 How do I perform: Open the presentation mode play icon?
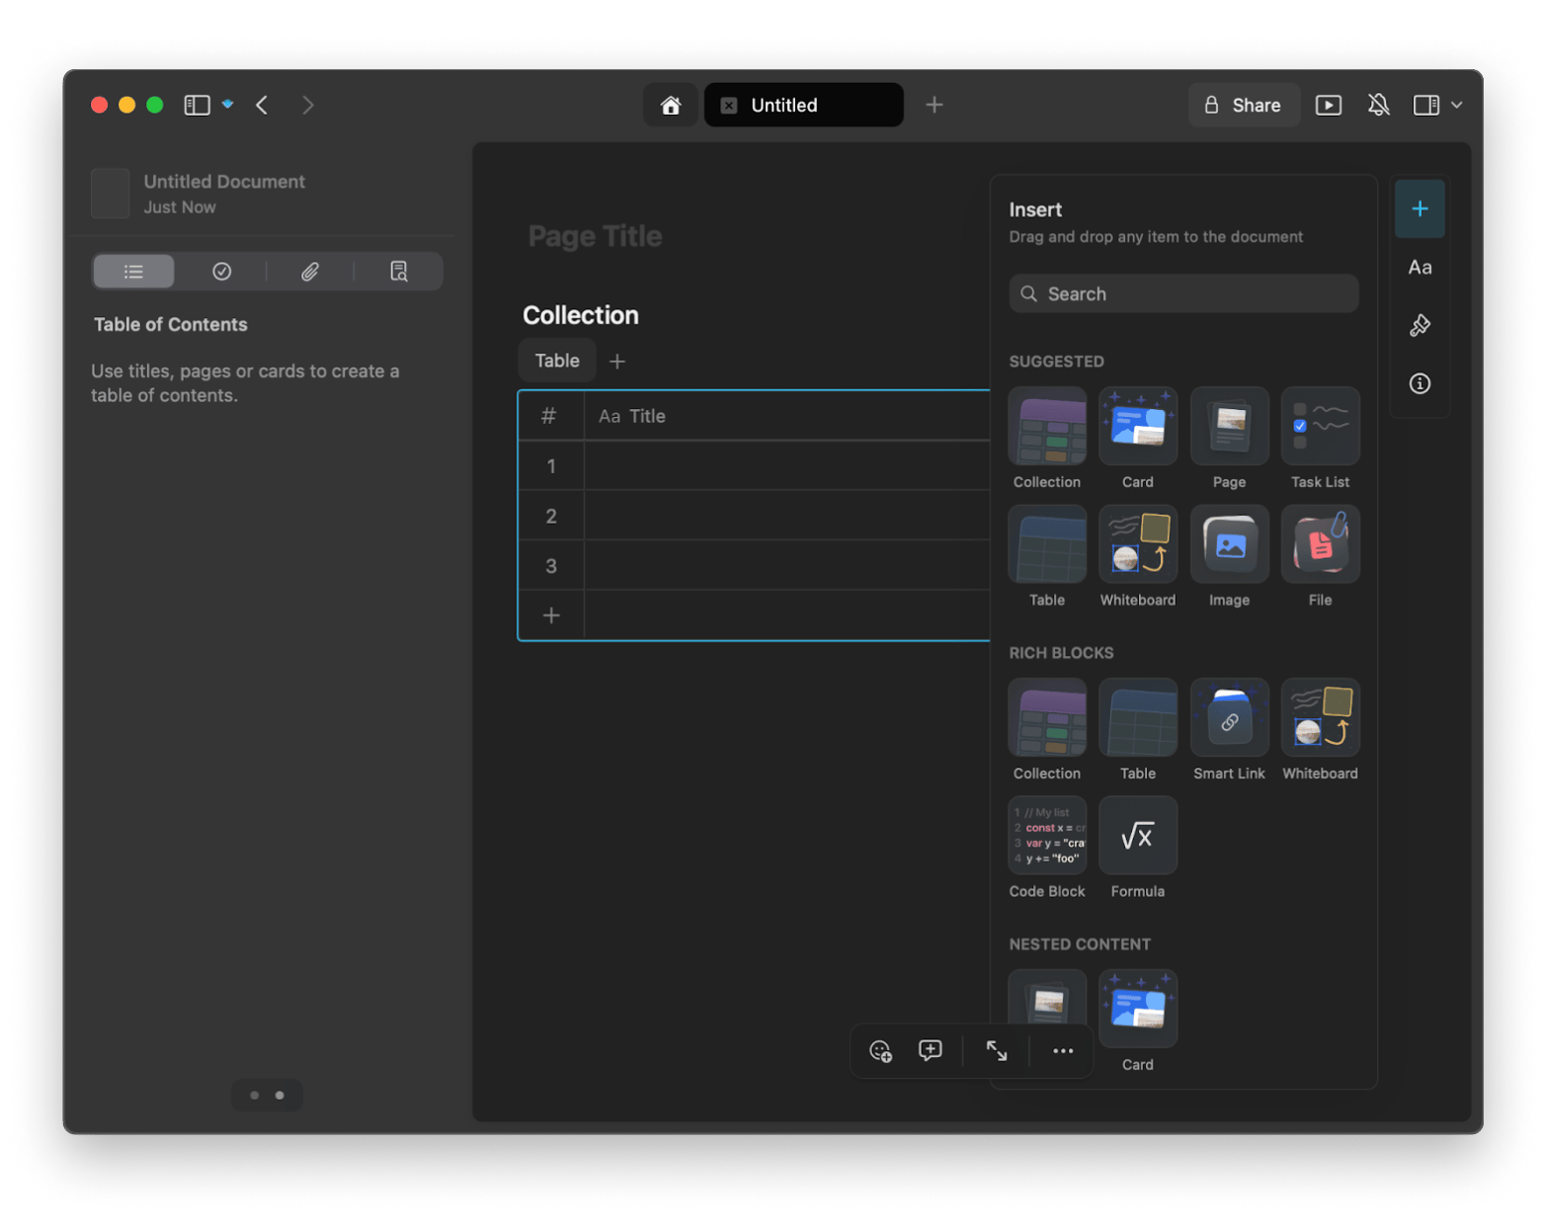click(1328, 106)
